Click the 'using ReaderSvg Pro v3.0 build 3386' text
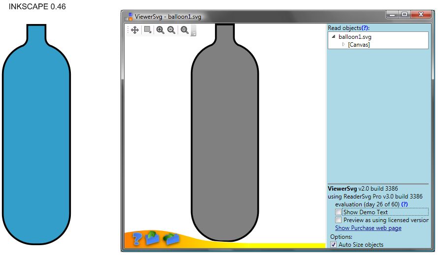438x255 pixels. pyautogui.click(x=375, y=197)
